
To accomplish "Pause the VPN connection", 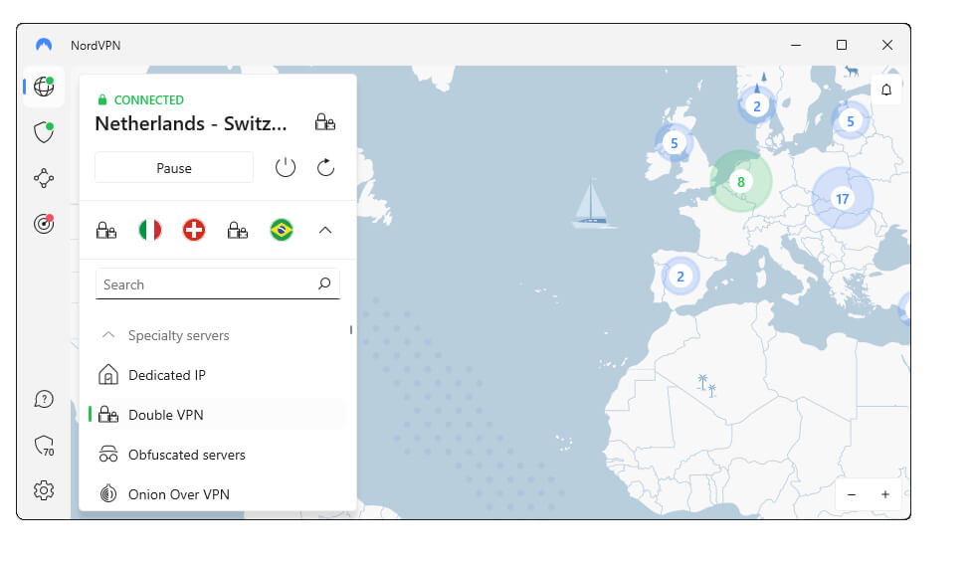I will 174,168.
